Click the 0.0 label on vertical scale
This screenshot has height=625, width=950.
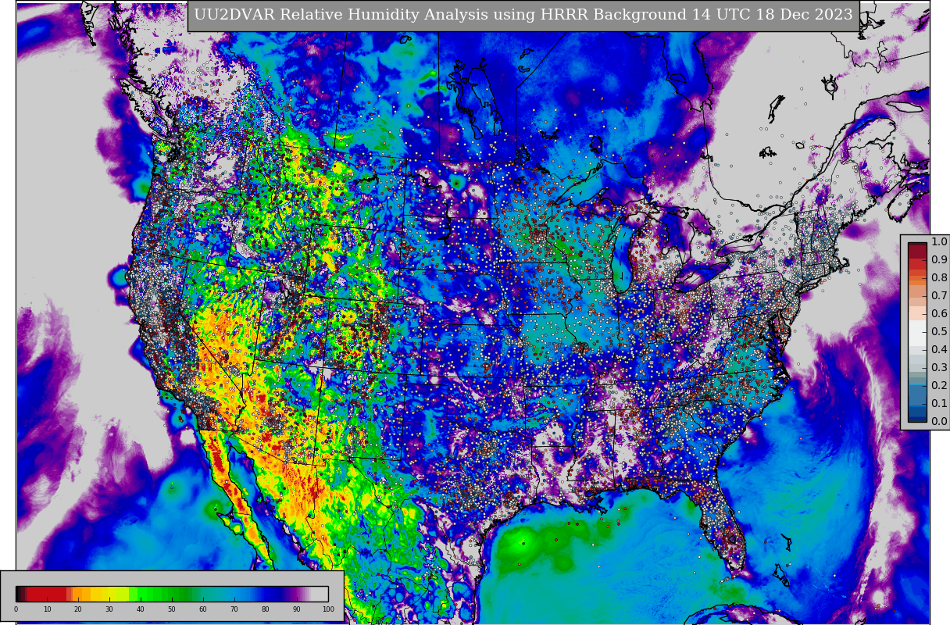pos(939,421)
